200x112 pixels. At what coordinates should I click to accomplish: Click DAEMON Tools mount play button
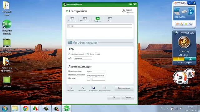pos(177,10)
